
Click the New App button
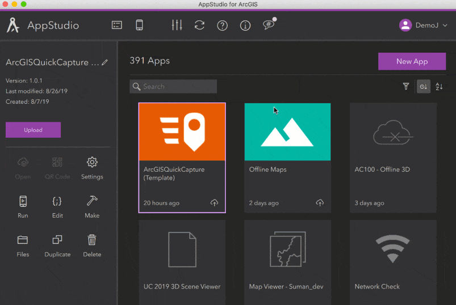pos(412,61)
